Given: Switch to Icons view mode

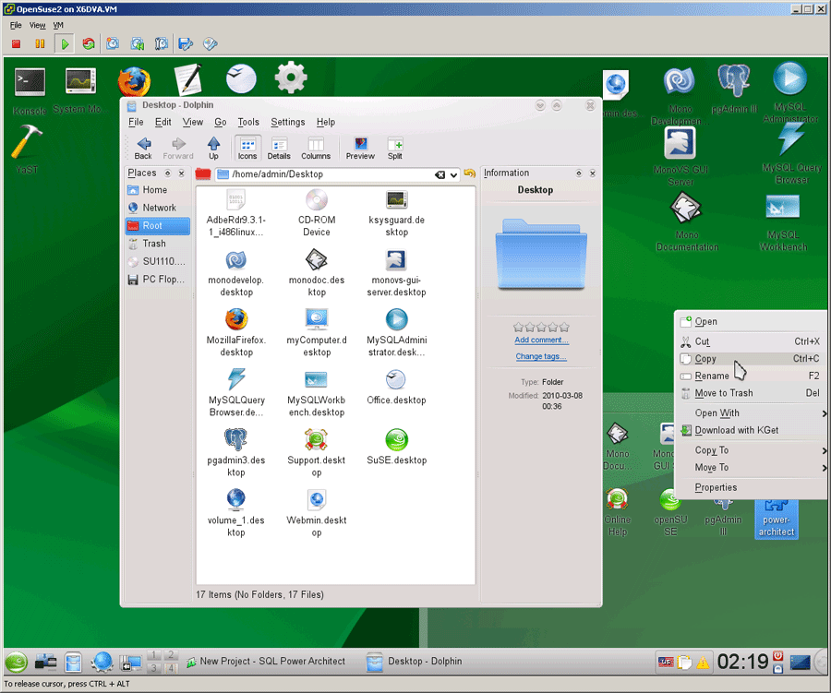Looking at the screenshot, I should (247, 148).
